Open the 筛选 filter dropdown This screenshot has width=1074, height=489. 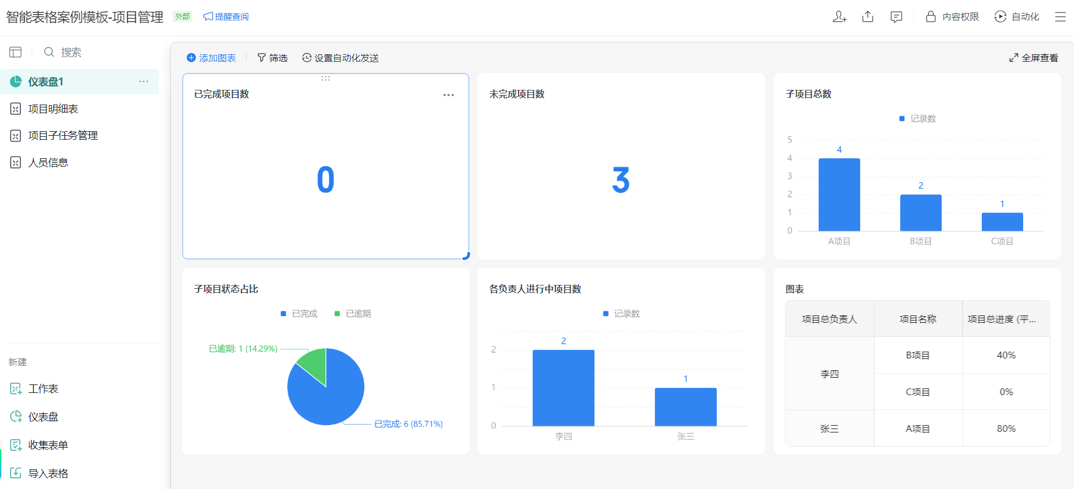coord(272,58)
